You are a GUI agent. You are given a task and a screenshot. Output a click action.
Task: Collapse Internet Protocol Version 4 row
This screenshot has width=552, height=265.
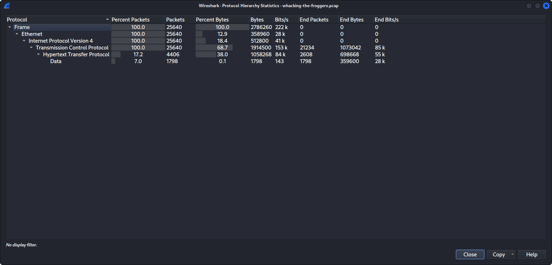click(x=24, y=41)
